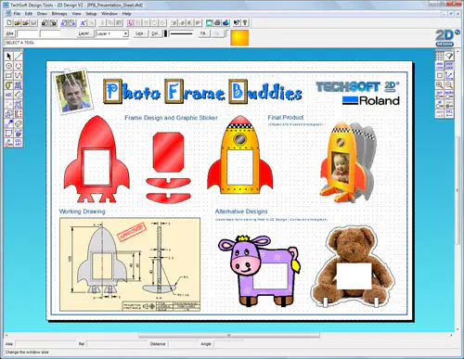The height and width of the screenshot is (359, 464).
Task: Click the orange gradient fill swatch
Action: [x=239, y=38]
